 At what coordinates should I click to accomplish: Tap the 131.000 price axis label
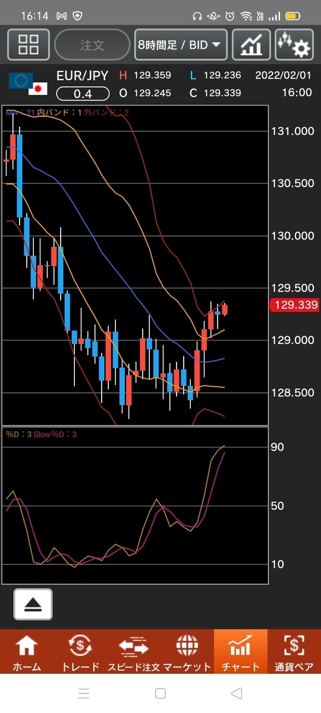tap(292, 131)
